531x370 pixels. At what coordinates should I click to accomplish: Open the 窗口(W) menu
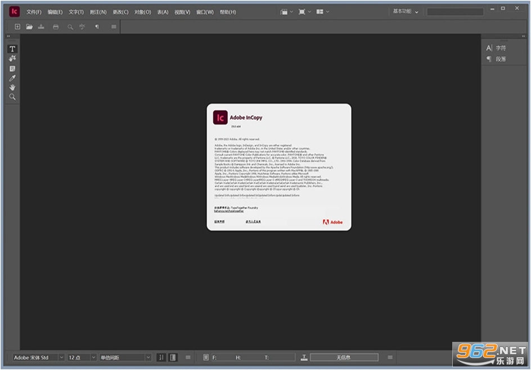(205, 12)
